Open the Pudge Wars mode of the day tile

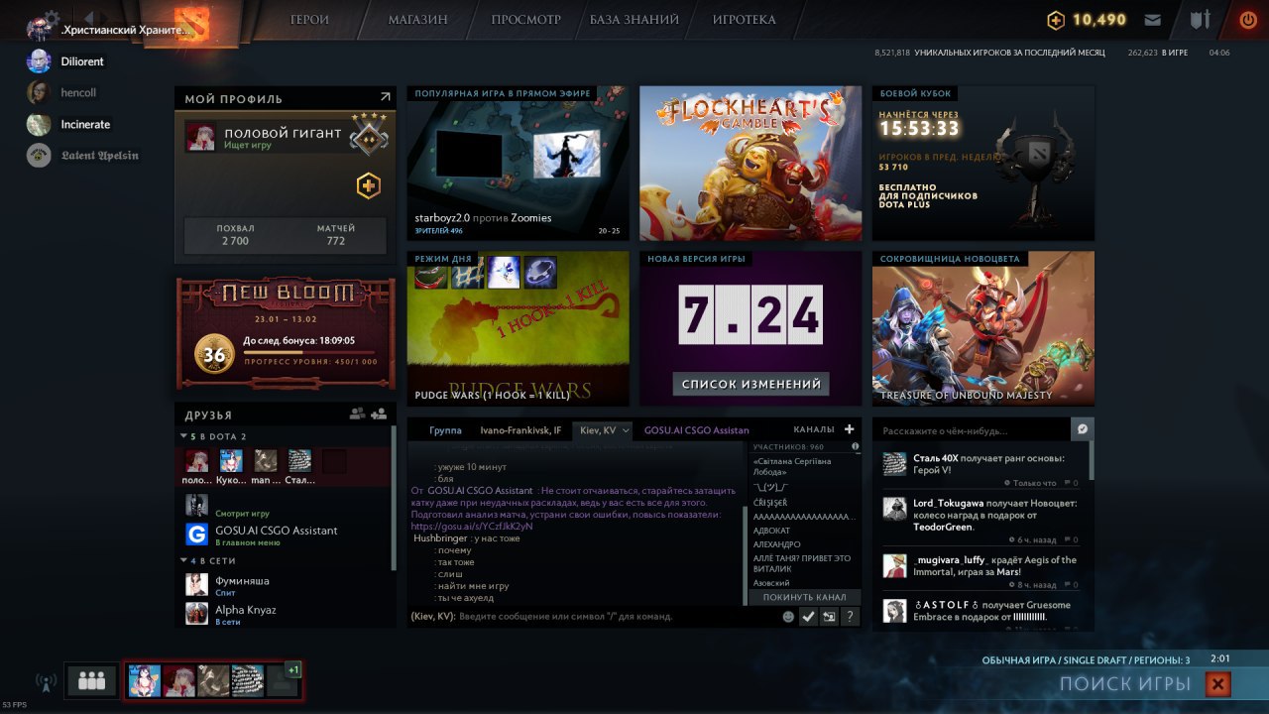coord(518,328)
